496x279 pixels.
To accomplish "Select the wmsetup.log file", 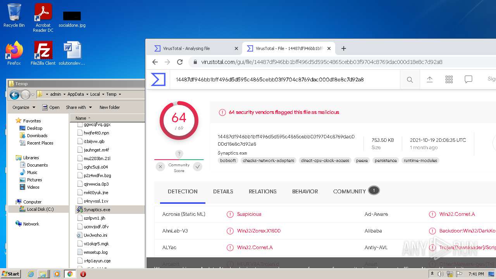I will tap(96, 252).
